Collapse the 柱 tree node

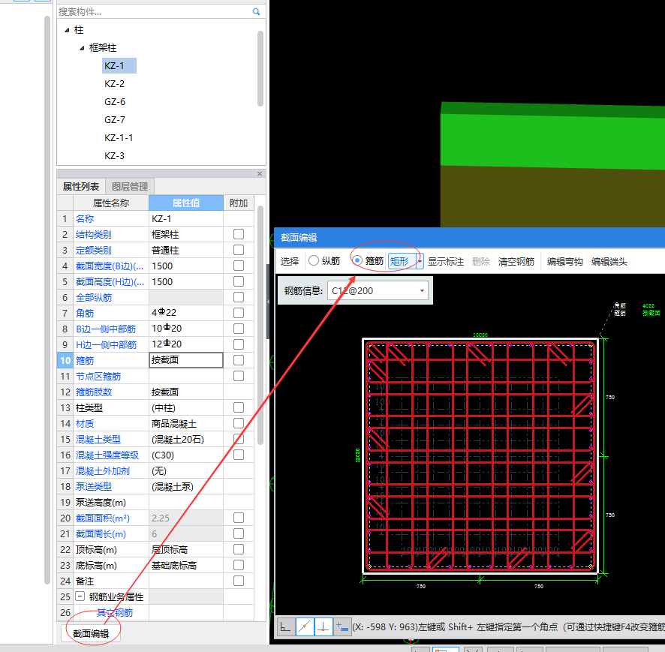67,30
